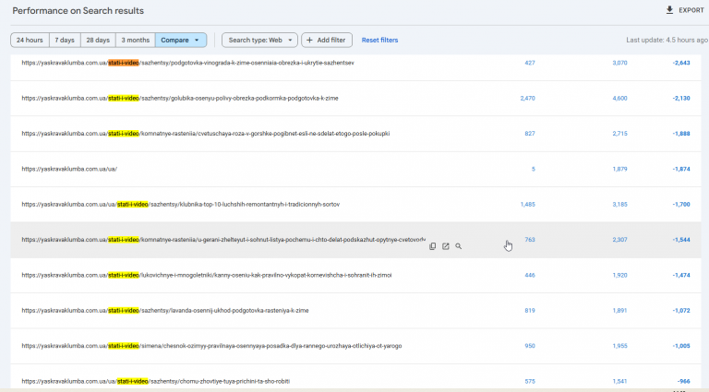Click the Last update: 4.5 hours ago text

(x=667, y=41)
